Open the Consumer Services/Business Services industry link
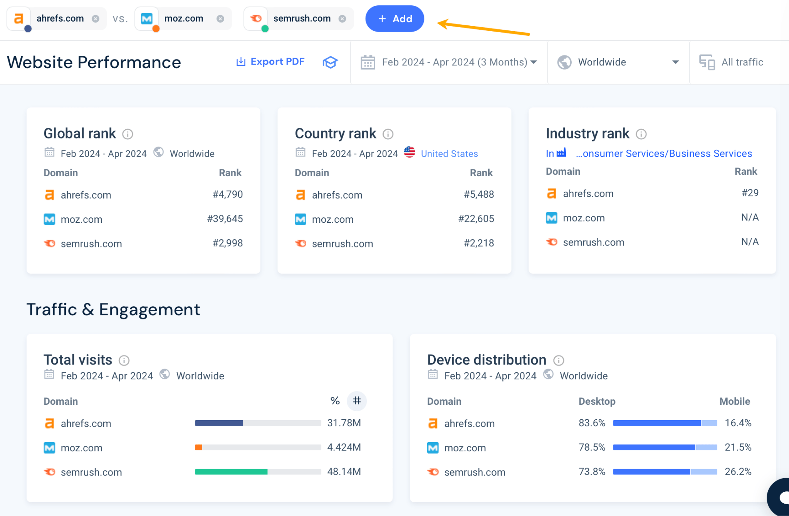789x516 pixels. pos(664,153)
